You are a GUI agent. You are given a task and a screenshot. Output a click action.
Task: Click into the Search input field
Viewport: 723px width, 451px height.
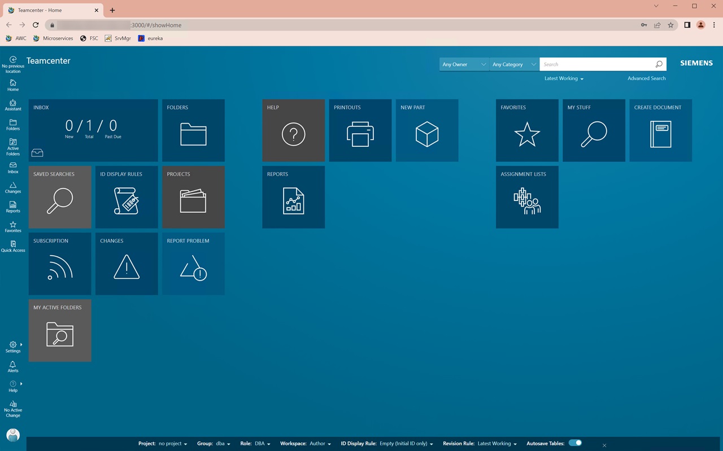coord(596,64)
